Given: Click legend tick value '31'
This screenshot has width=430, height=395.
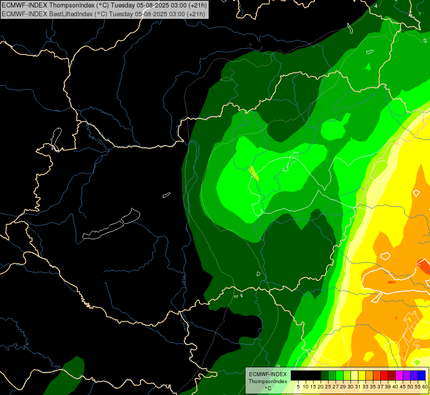Looking at the screenshot, I should pos(358,387).
